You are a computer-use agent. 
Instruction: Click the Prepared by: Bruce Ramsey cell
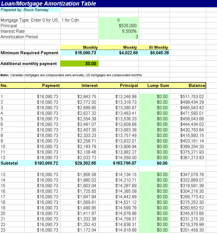click(30, 10)
